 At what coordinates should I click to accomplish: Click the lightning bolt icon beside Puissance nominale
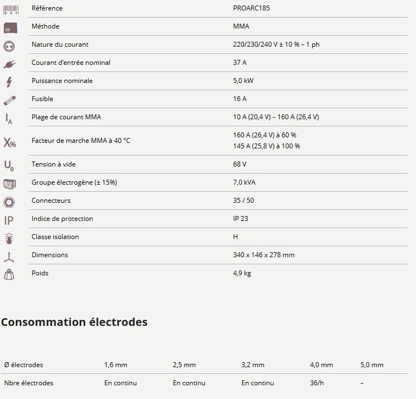[x=9, y=82]
